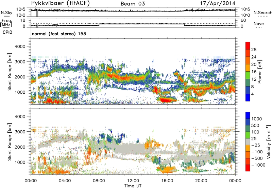Click the red power patch near 16:00
The image size is (272, 188).
[x=166, y=100]
